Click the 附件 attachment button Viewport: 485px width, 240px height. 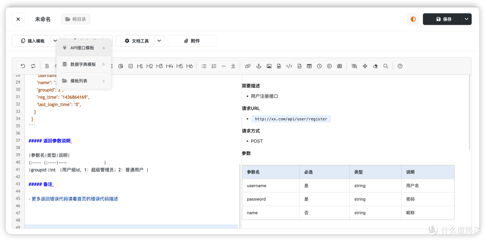[x=192, y=41]
